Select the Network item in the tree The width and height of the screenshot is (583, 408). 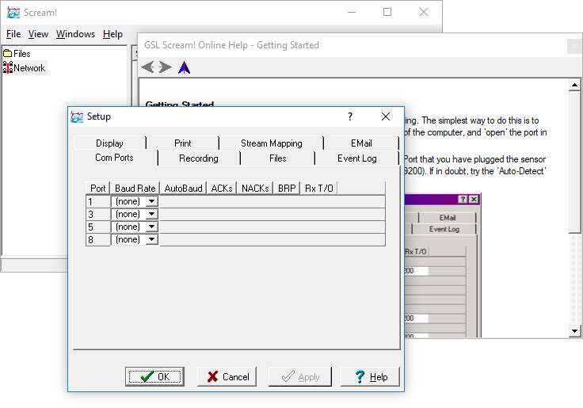pyautogui.click(x=25, y=67)
